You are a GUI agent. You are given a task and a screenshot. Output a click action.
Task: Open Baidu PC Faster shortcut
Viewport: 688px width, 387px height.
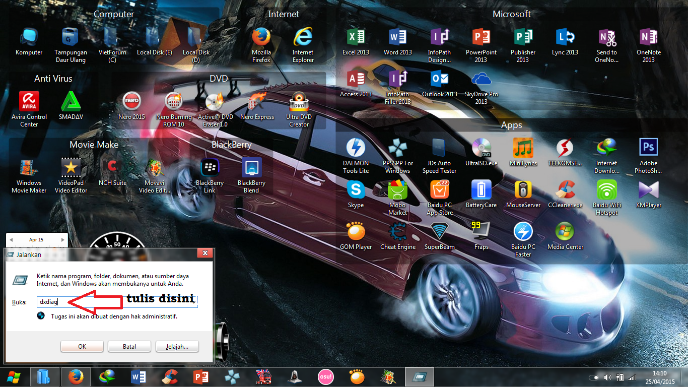coord(523,239)
